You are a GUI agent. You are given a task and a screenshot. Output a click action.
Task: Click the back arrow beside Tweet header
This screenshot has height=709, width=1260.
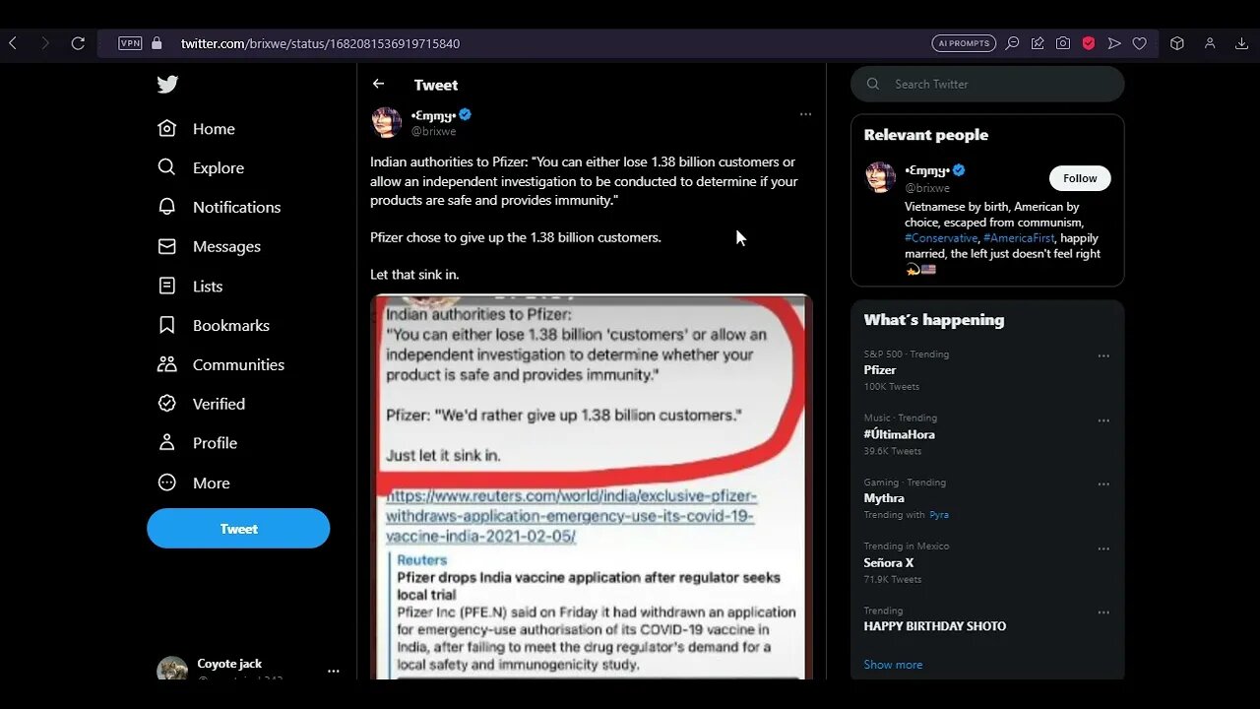[x=378, y=85]
